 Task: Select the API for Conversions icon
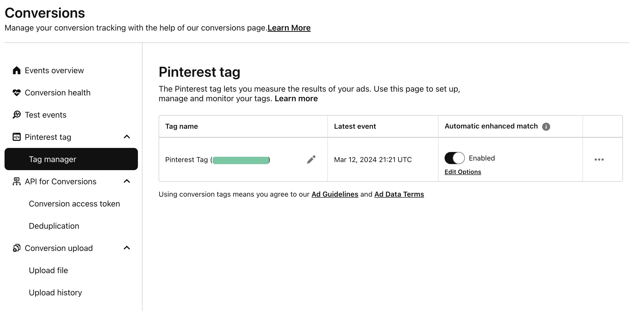point(16,181)
